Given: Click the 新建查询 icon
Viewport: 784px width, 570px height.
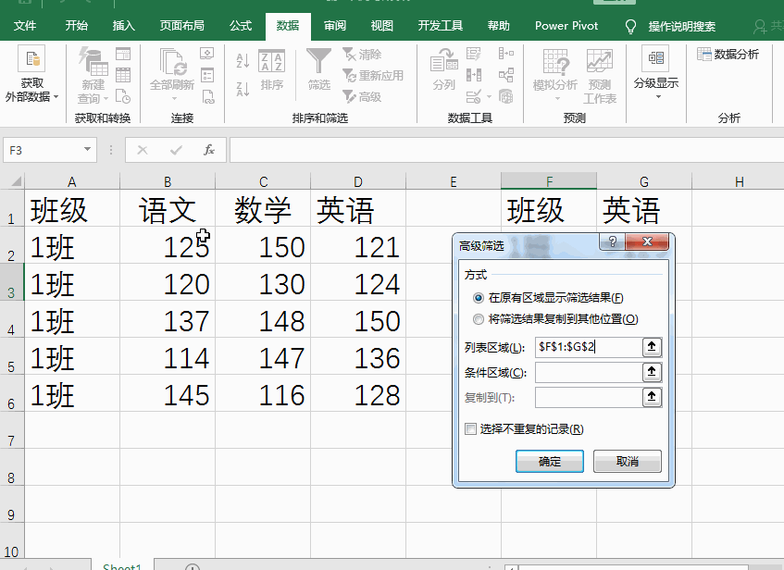Looking at the screenshot, I should point(93,61).
